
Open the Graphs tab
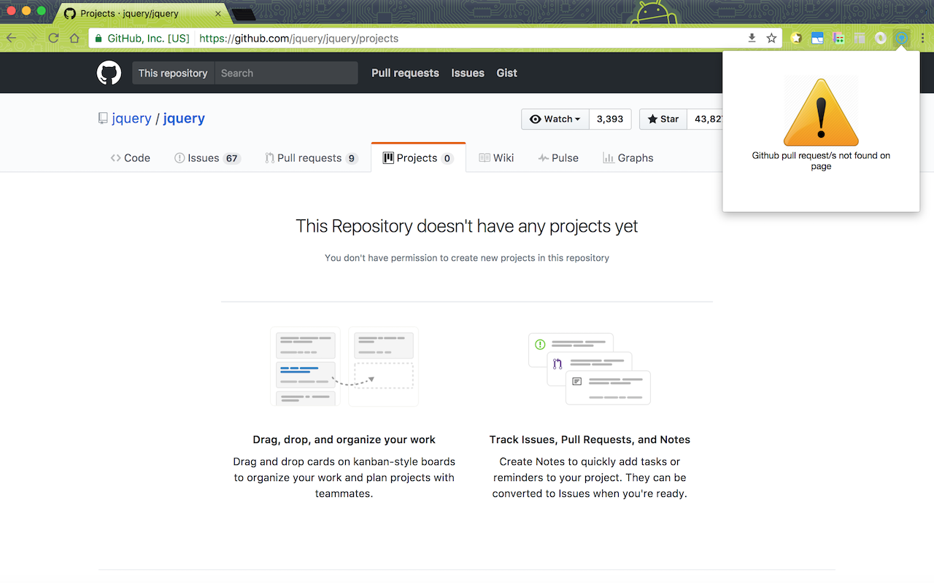(628, 157)
